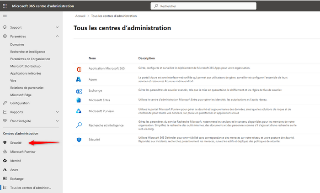
Task: Select Tous les centres d'administr... in sidebar
Action: [31, 188]
